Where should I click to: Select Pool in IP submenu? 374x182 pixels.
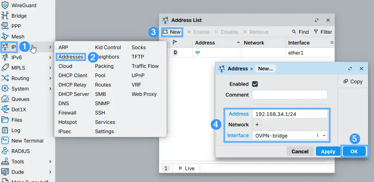pos(100,75)
